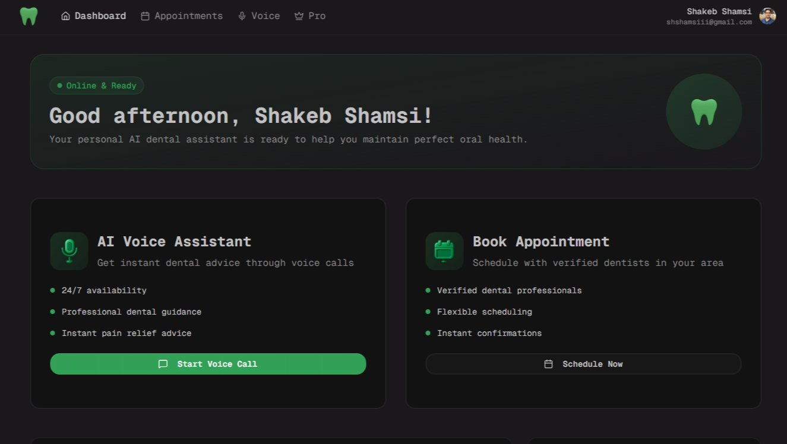The width and height of the screenshot is (787, 444).
Task: Click the calendar icon beside Appointments
Action: coord(145,16)
